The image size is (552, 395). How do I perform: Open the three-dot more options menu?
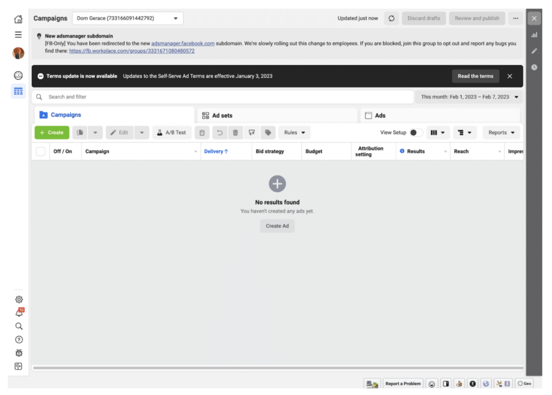coord(515,18)
